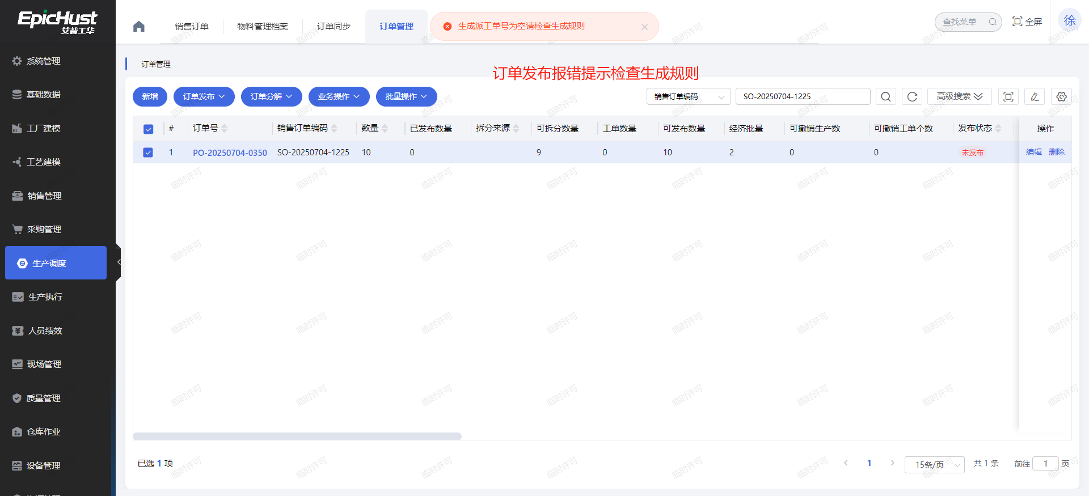Expand the 订单发布 dropdown button

204,96
